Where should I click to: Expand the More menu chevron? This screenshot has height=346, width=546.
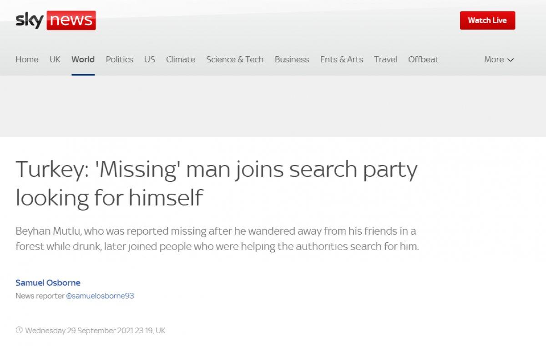pyautogui.click(x=511, y=60)
